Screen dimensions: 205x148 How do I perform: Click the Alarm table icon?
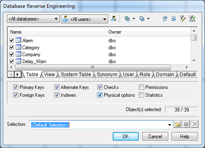pos(18,40)
